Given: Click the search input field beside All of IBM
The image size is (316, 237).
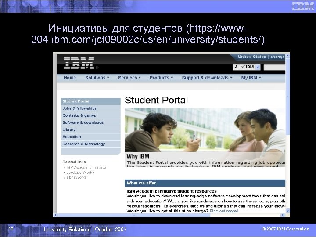Looking at the screenshot, I should (x=274, y=67).
